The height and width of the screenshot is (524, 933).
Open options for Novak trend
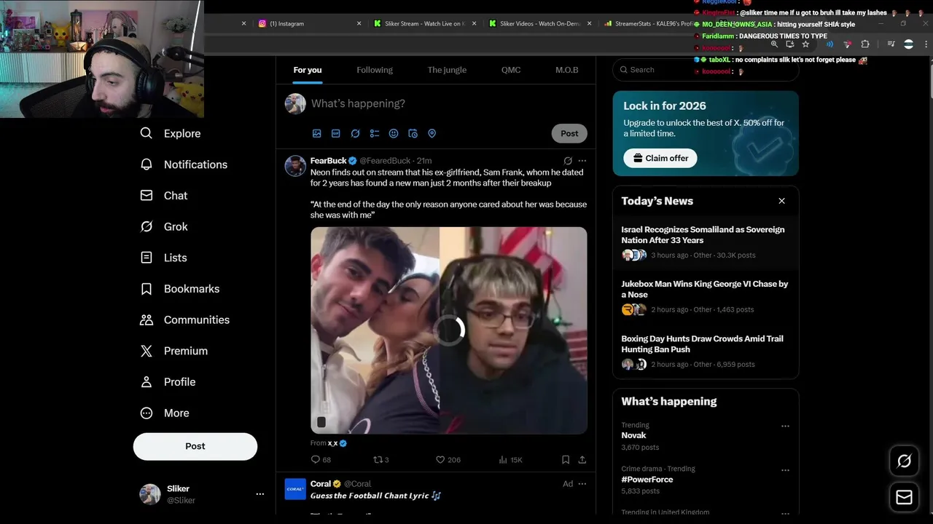coord(785,426)
